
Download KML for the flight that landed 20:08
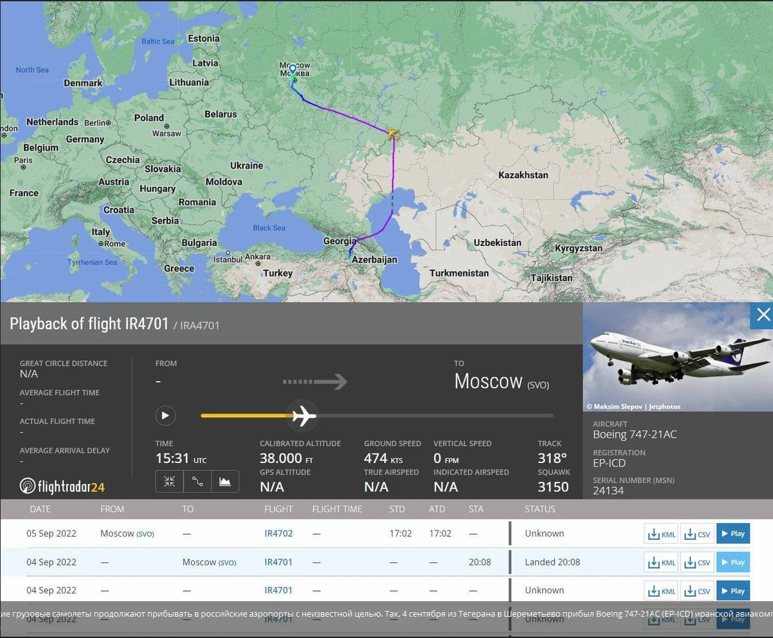(x=661, y=562)
